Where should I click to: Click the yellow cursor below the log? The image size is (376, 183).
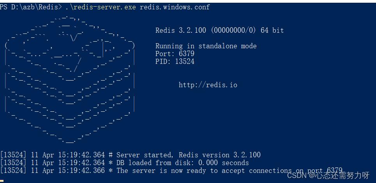tap(2, 181)
